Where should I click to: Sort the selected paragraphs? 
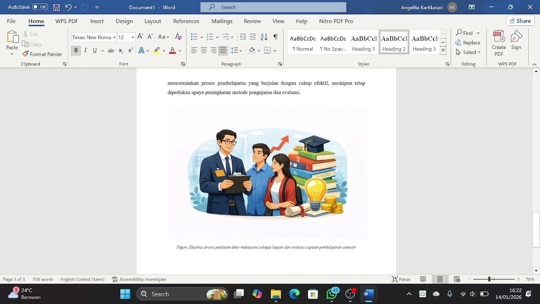tap(264, 37)
